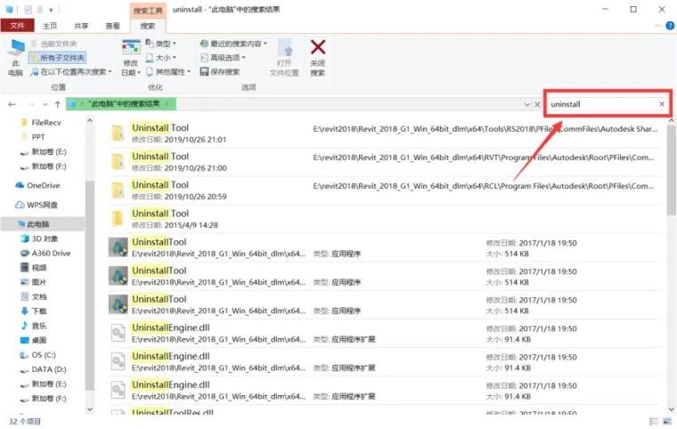Image resolution: width=677 pixels, height=429 pixels.
Task: Select 所有子文件夹 search scope
Action: point(57,57)
